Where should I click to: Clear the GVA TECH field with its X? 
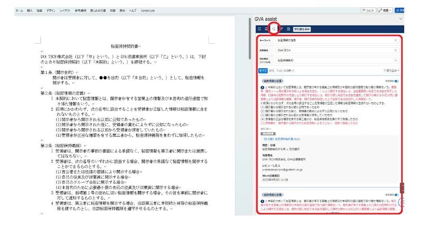click(396, 50)
